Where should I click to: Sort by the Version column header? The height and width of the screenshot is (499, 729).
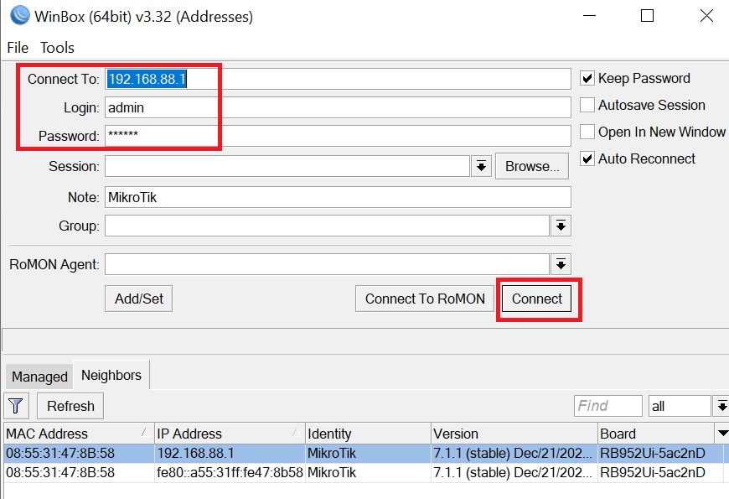tap(514, 434)
